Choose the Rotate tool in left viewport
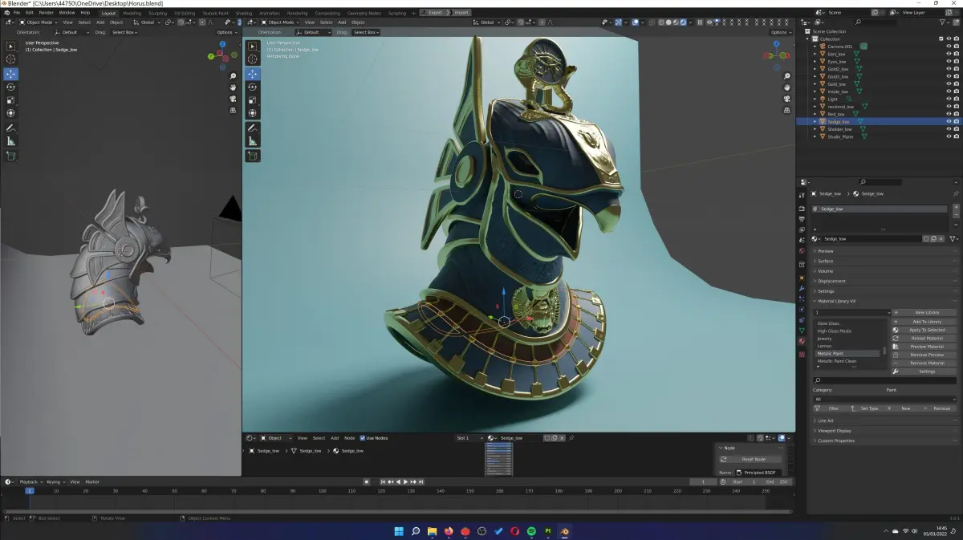 tap(11, 87)
